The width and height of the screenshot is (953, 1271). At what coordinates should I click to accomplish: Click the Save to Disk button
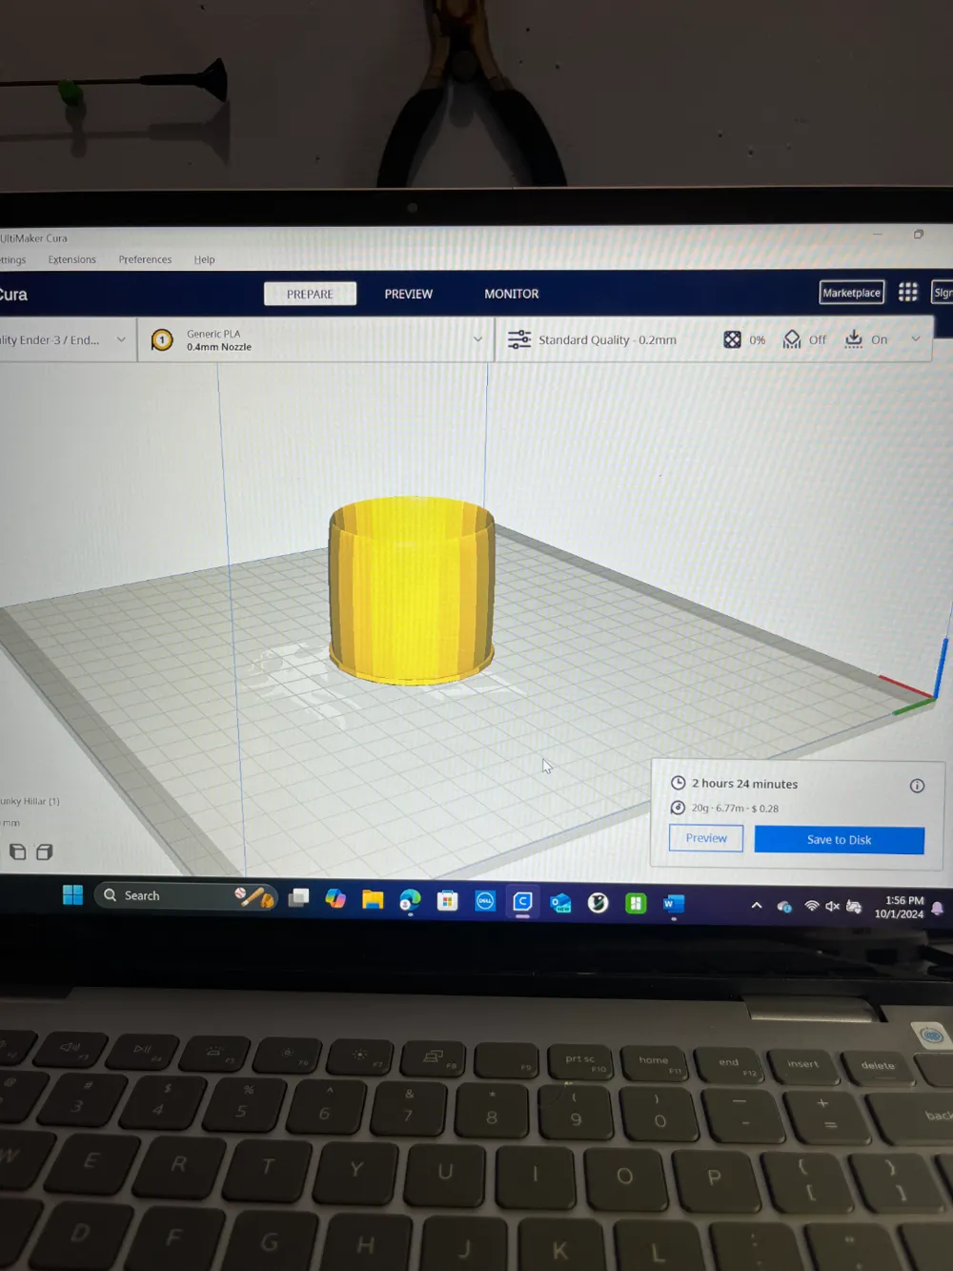[x=839, y=839]
